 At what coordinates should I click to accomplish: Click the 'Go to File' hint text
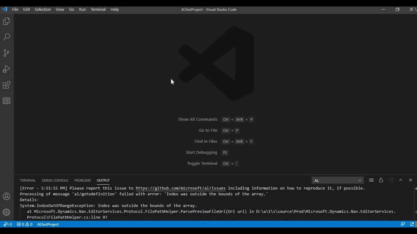(x=208, y=130)
